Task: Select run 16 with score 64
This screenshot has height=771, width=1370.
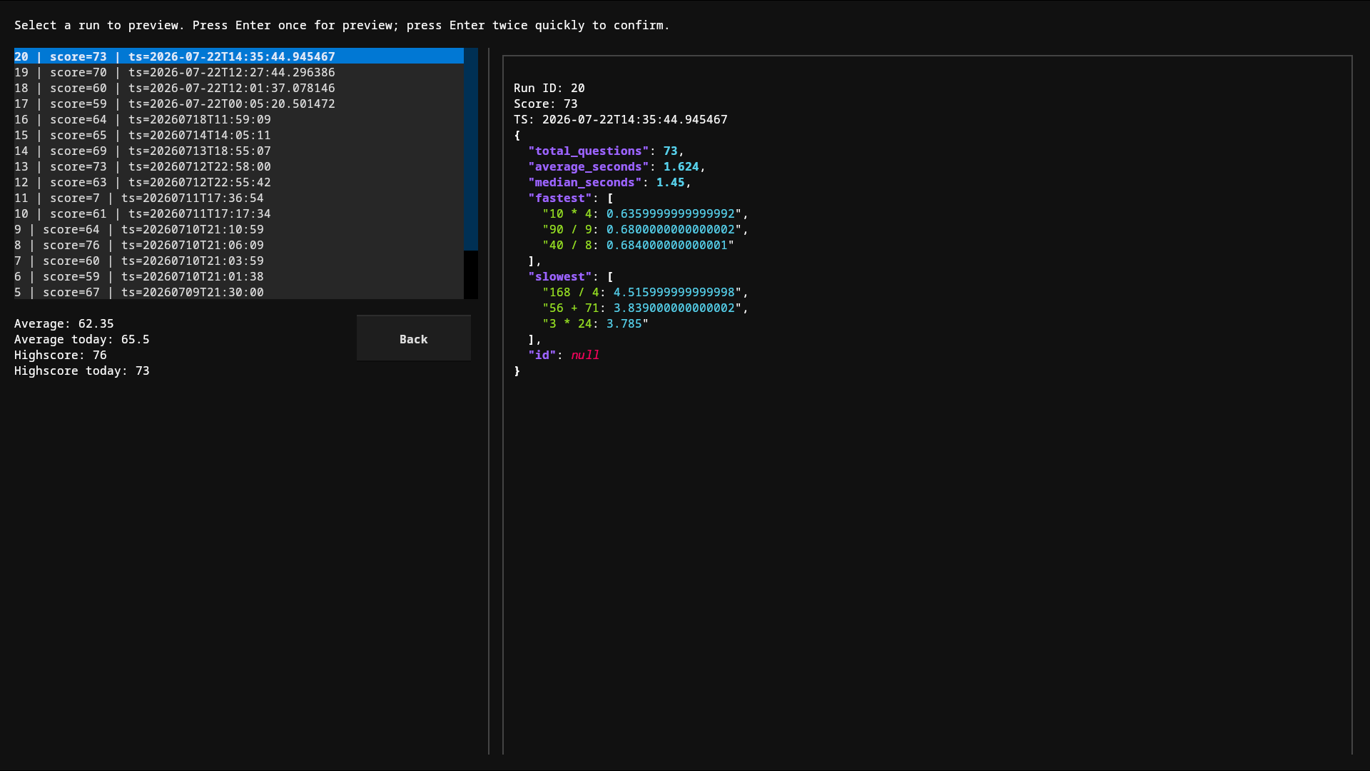Action: 239,119
